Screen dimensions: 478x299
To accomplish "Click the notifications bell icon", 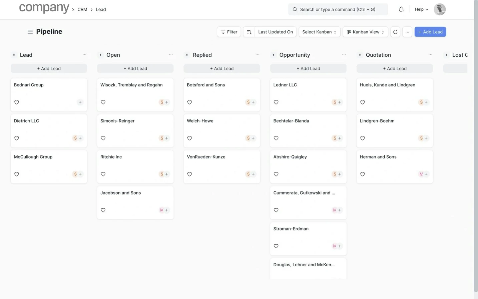I will click(x=401, y=9).
